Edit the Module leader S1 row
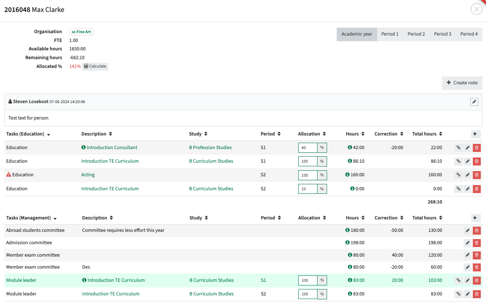The height and width of the screenshot is (305, 486). tap(467, 281)
